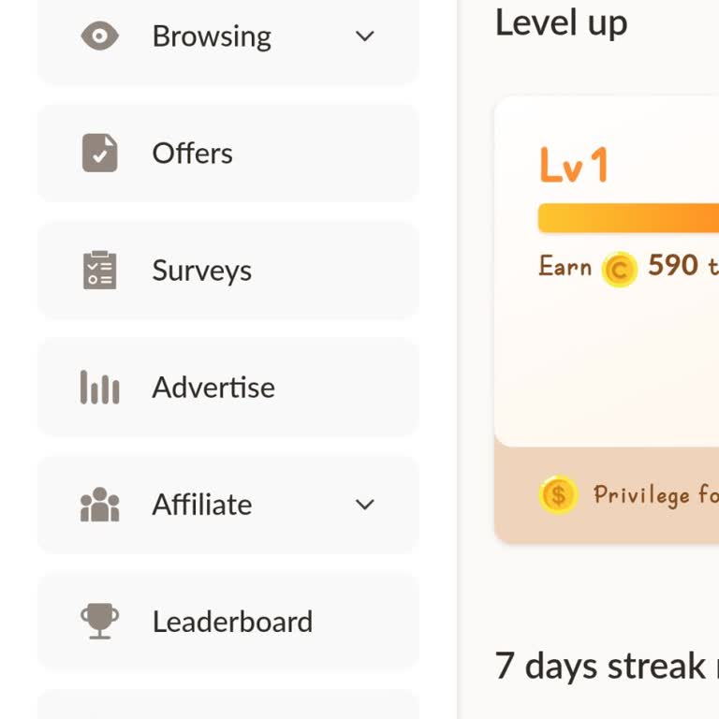Go to the Advertise section
This screenshot has height=719, width=719.
pos(213,388)
